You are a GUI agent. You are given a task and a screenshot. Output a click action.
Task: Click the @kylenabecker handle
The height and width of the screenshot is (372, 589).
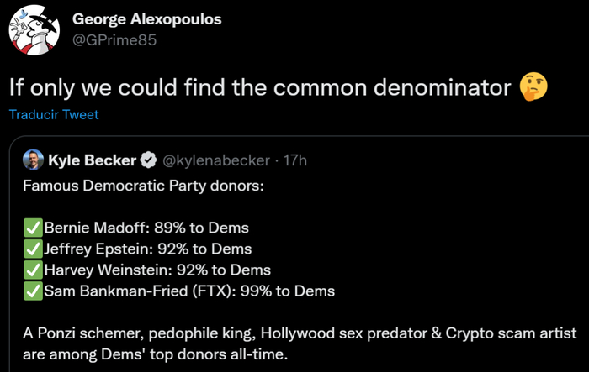pyautogui.click(x=210, y=160)
